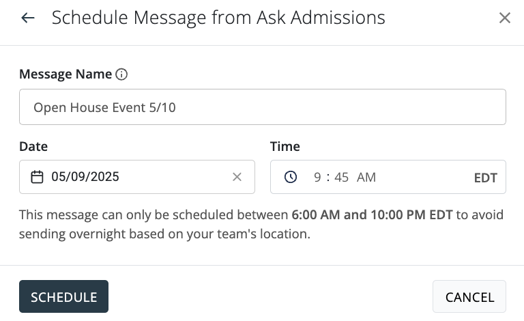
Task: Click the bold 6:00 AM and 10:00 PM text
Action: point(372,215)
